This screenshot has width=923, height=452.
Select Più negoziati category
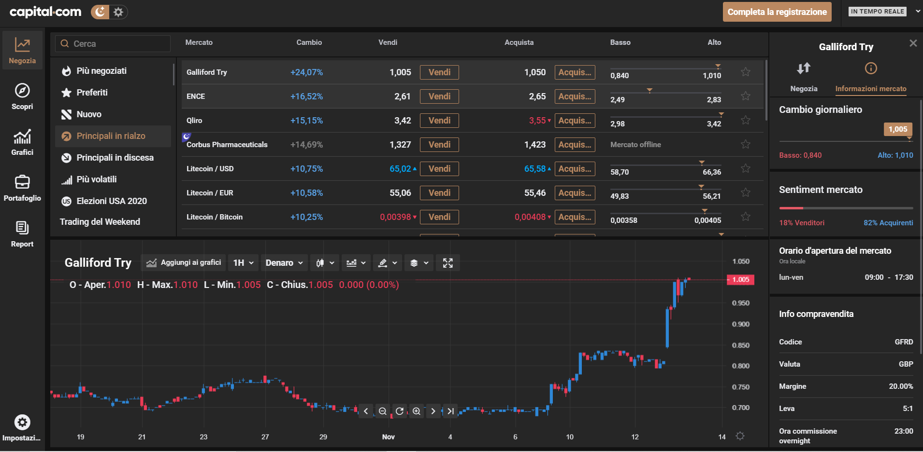pos(113,71)
